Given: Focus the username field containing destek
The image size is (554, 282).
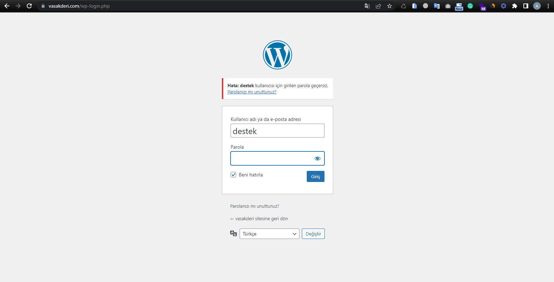Looking at the screenshot, I should (277, 131).
